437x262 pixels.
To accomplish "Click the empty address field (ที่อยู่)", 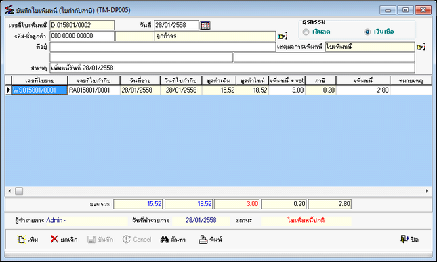I will click(163, 47).
